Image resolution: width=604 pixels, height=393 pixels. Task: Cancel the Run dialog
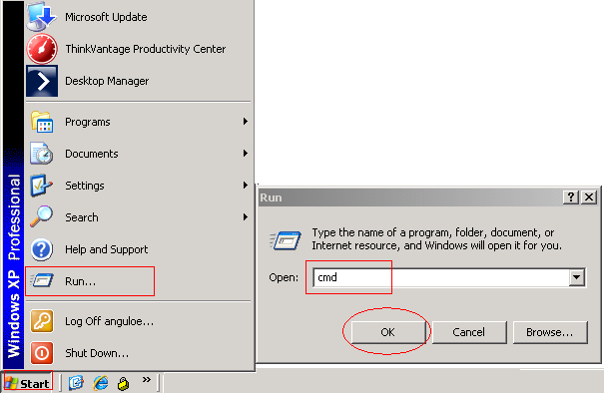[x=469, y=332]
